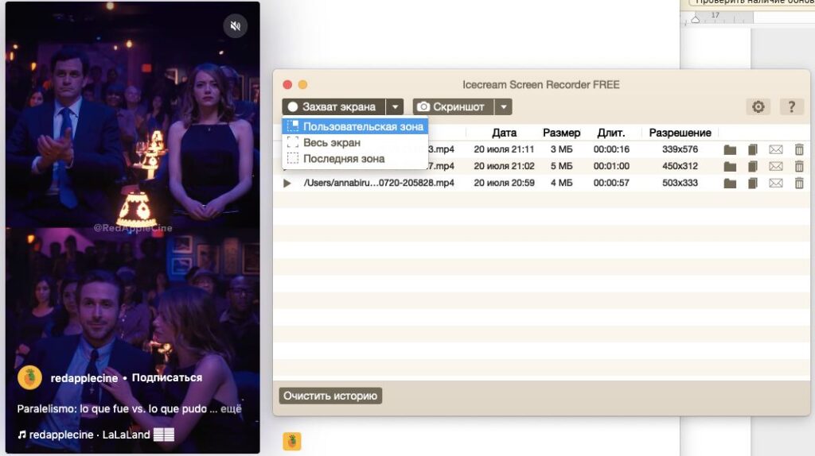The height and width of the screenshot is (456, 815).
Task: Delete the 450x312 recording with trash icon
Action: [799, 166]
